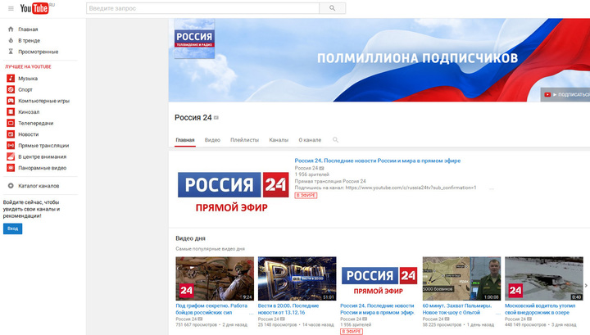
Task: Open the Прямые трансляции sidebar link
Action: pyautogui.click(x=43, y=146)
